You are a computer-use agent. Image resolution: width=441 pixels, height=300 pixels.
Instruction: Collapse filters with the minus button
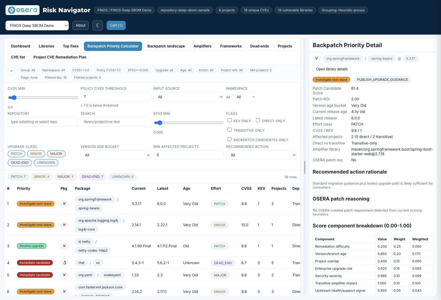click(x=11, y=71)
